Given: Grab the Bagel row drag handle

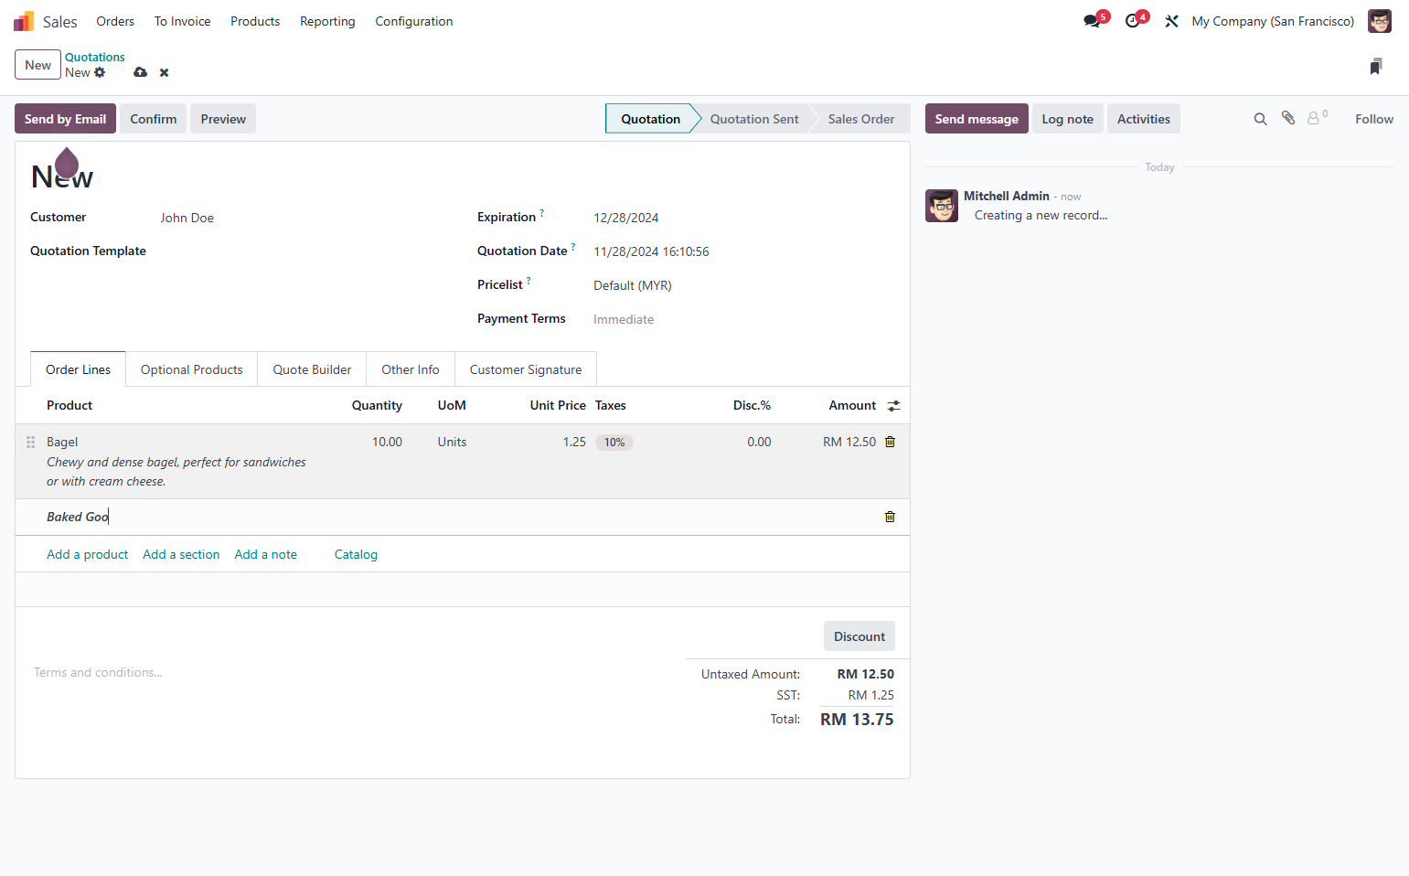Looking at the screenshot, I should (30, 442).
